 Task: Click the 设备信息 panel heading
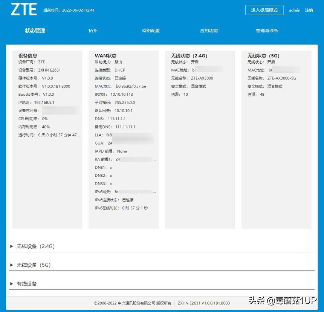28,56
